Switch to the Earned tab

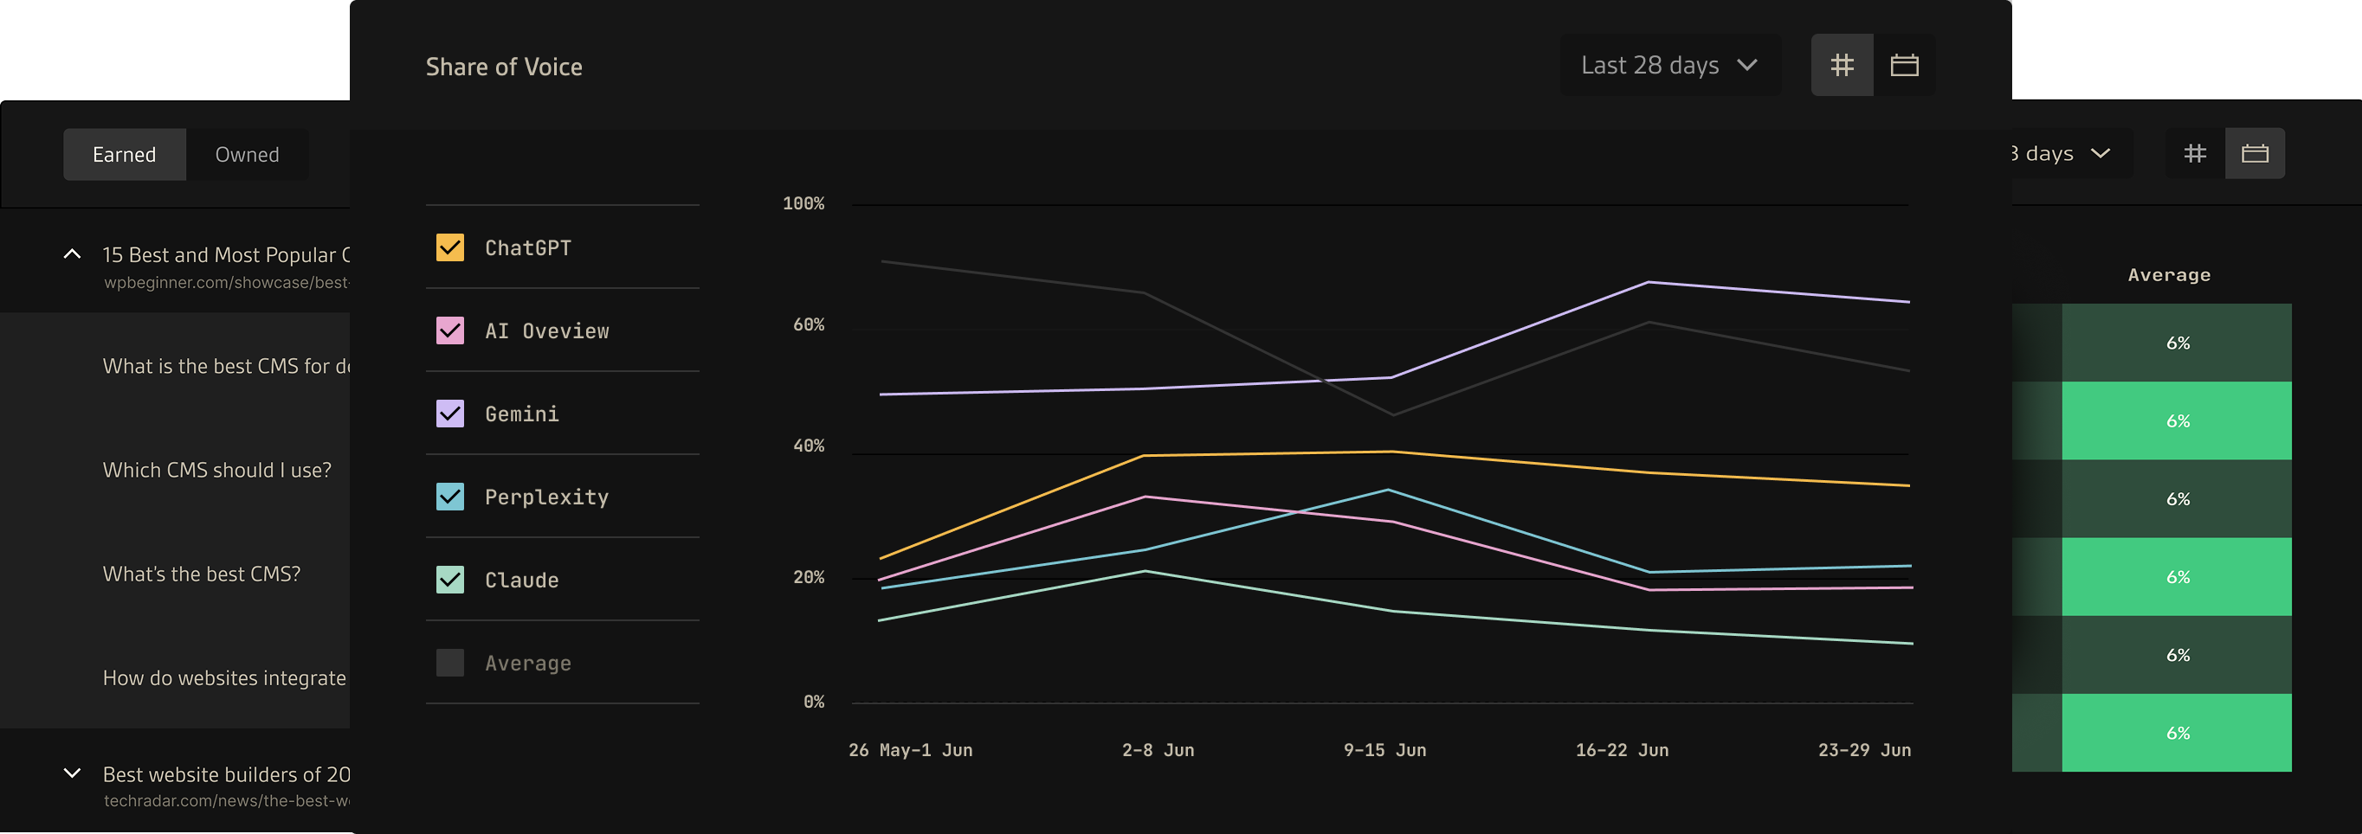tap(125, 154)
